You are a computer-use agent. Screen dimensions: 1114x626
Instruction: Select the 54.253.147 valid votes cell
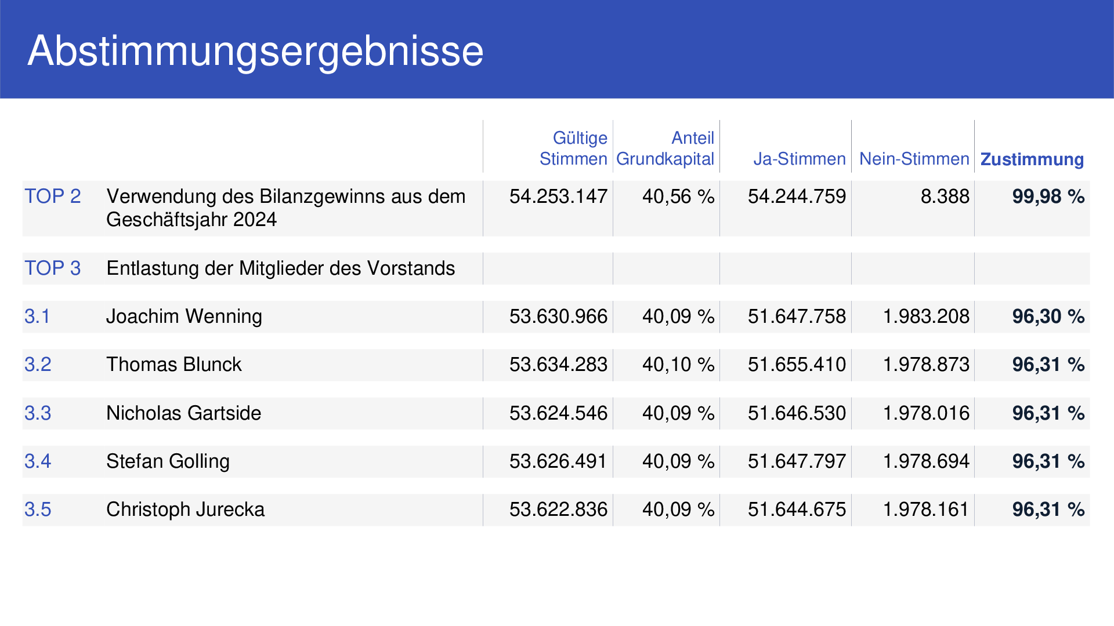click(558, 196)
